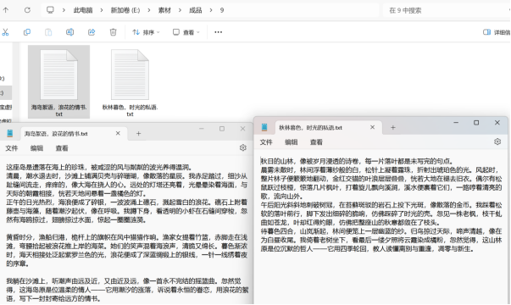The image size is (511, 305).
Task: Click the Up navigation arrow in Explorer
Action: (x=6, y=10)
